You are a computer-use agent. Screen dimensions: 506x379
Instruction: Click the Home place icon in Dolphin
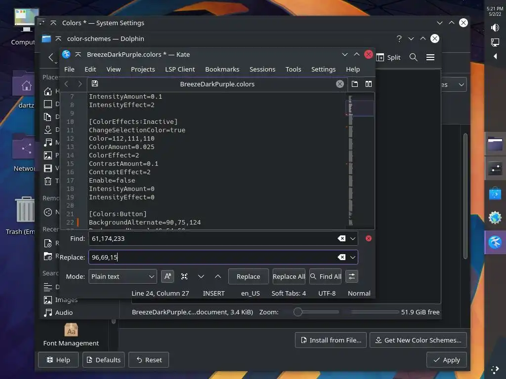tap(48, 91)
